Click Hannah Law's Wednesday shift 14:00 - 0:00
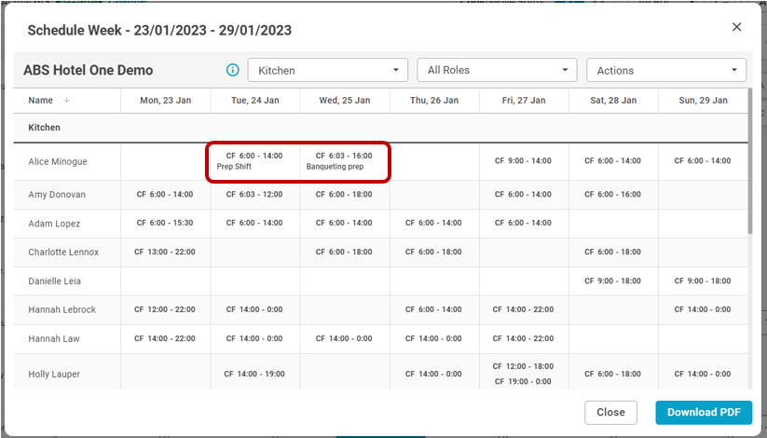The width and height of the screenshot is (767, 438). click(344, 338)
